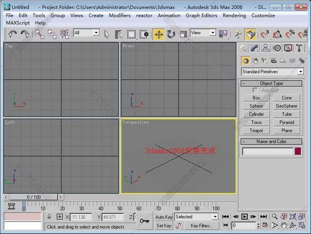The image size is (311, 234).
Task: Click the Teapot primitive button
Action: click(x=256, y=130)
